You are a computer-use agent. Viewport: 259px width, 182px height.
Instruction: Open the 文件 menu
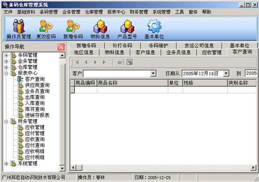8,12
